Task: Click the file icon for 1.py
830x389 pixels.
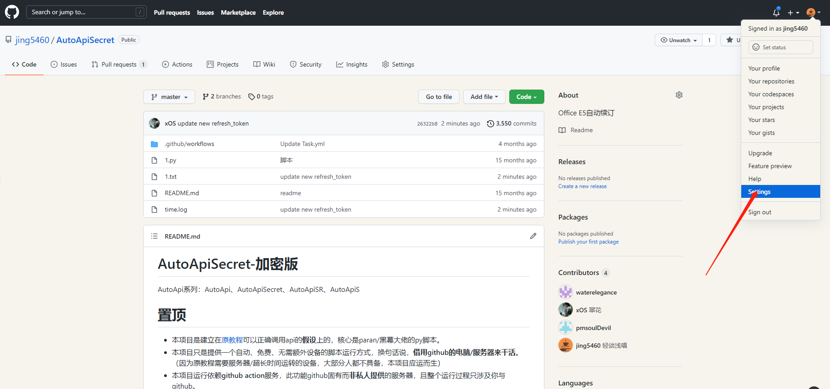Action: 154,160
